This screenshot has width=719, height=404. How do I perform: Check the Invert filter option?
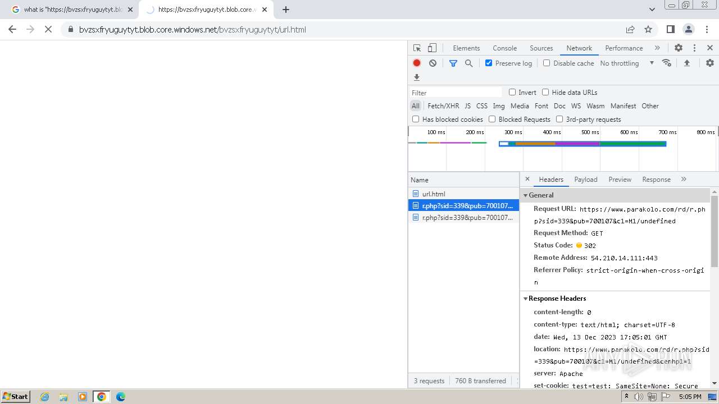tap(512, 92)
